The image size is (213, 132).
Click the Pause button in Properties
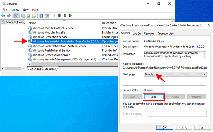click(x=175, y=97)
